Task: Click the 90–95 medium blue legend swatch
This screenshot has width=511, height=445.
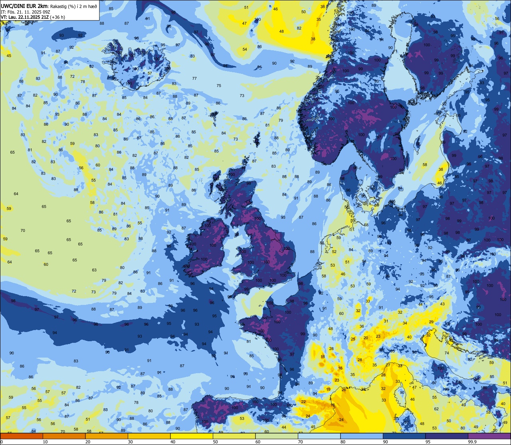Action: [x=404, y=436]
